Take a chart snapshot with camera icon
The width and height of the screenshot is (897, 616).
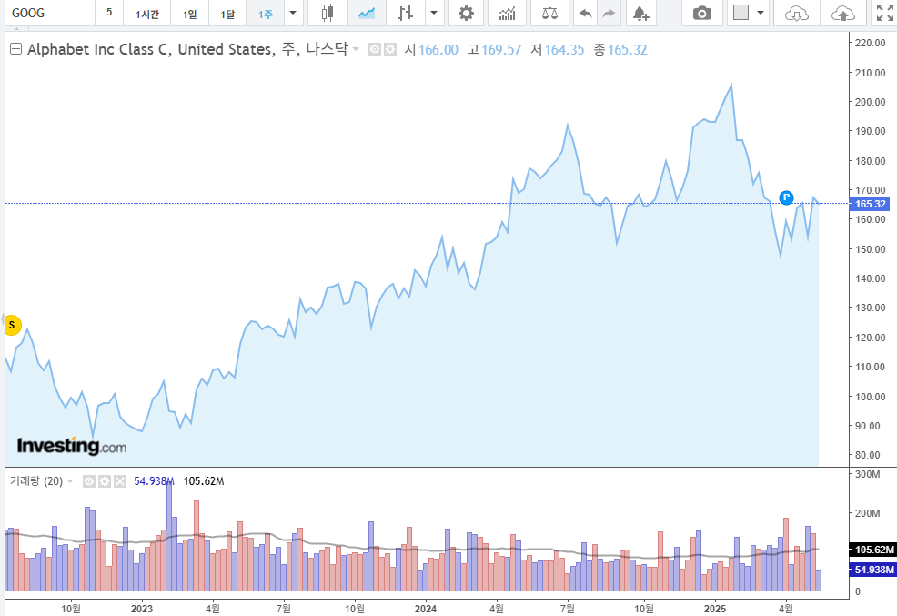(702, 13)
